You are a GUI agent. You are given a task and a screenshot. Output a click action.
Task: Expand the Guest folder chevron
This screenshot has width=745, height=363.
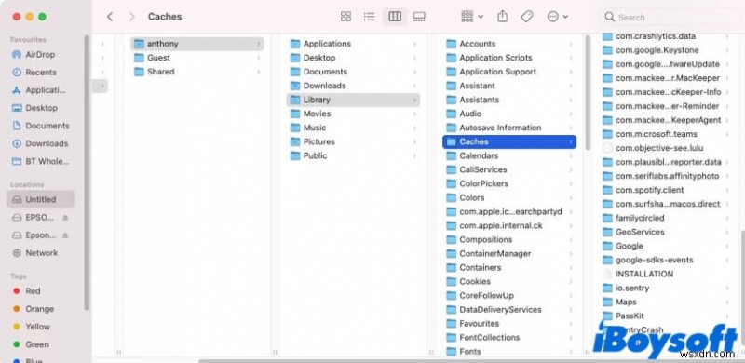pos(259,58)
